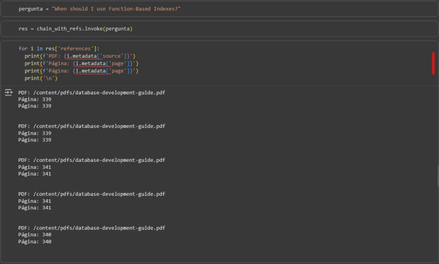Click the third PDF path in the output
Viewport: 439px width, 264px height.
[x=99, y=160]
